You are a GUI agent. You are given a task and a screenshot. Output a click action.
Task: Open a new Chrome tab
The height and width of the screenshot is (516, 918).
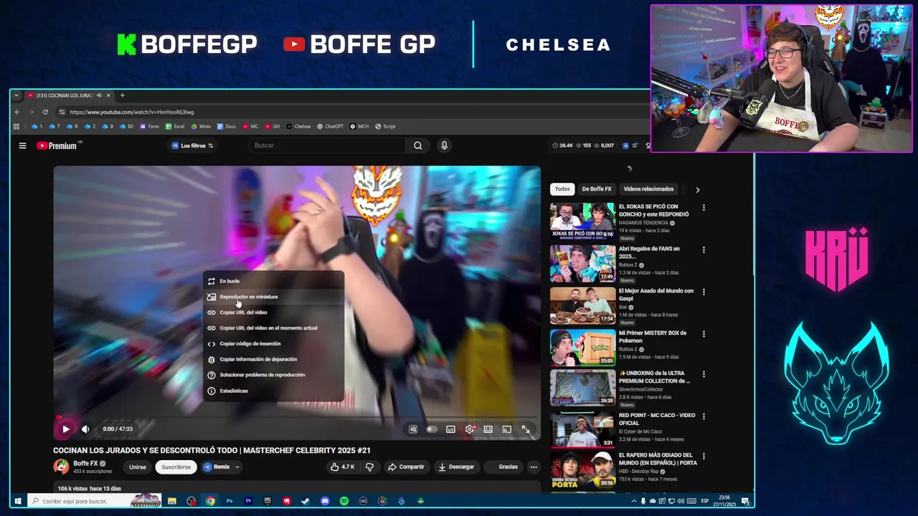[122, 95]
